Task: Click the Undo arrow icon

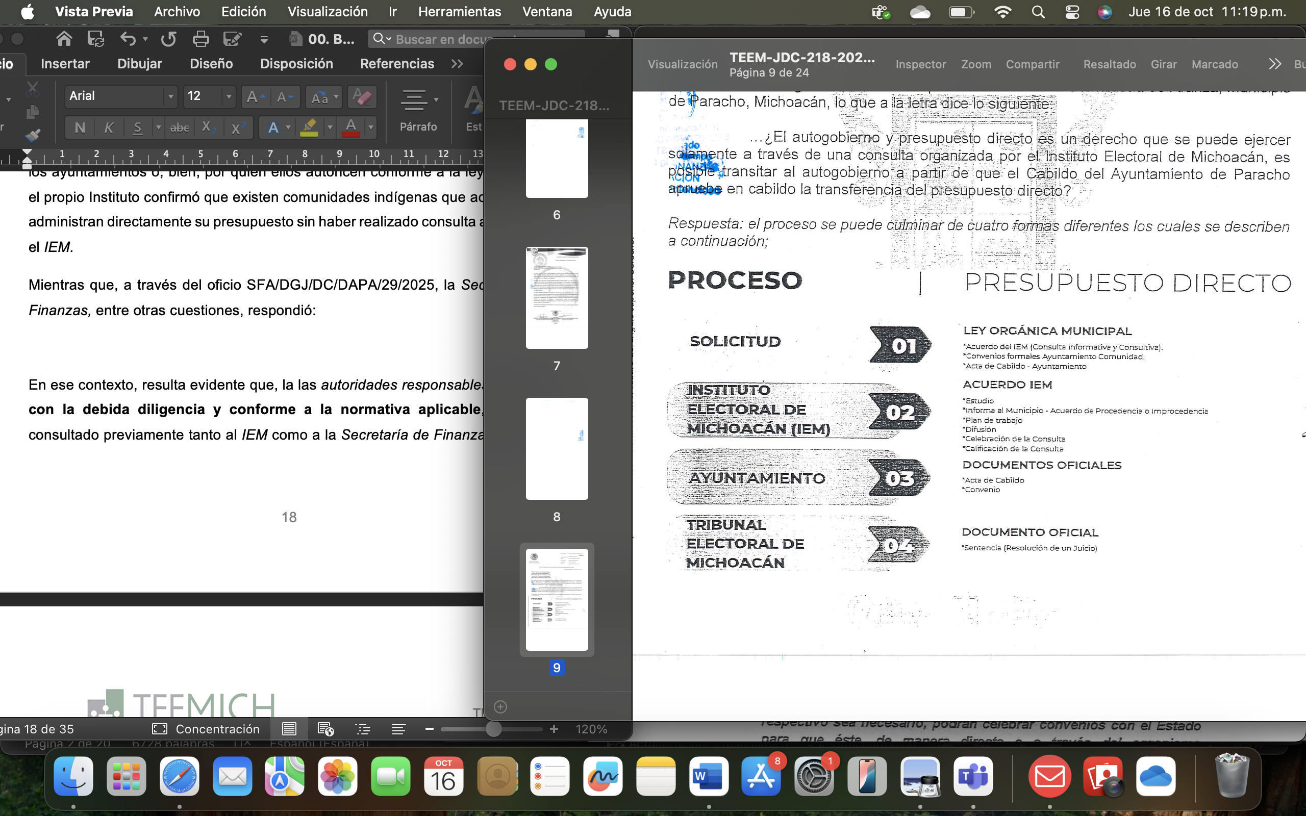Action: 128,39
